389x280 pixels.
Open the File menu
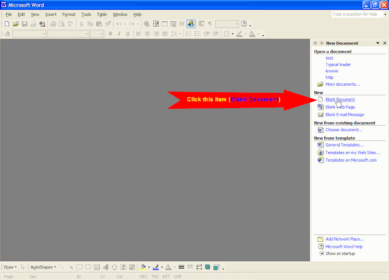coord(9,15)
